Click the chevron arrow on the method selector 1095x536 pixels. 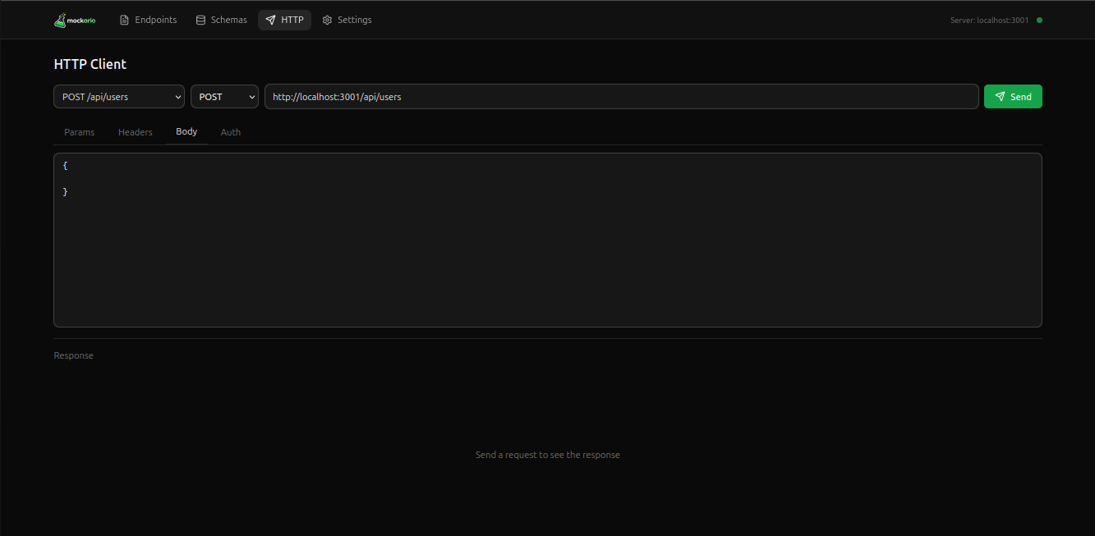click(x=251, y=97)
